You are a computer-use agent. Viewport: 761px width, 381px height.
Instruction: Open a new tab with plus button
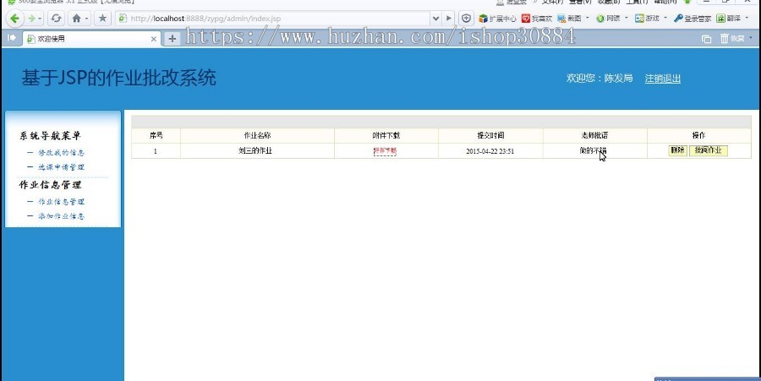(x=172, y=39)
